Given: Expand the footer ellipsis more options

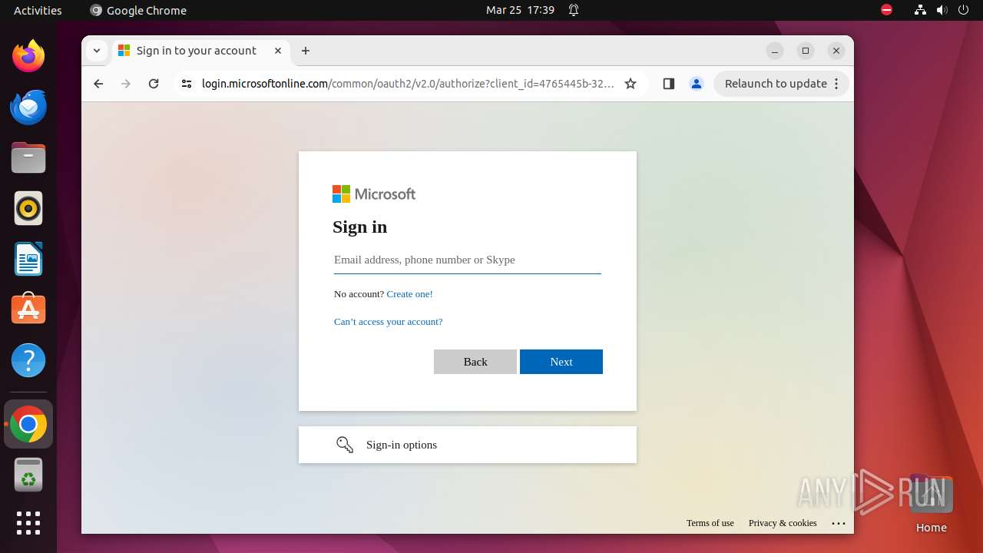Looking at the screenshot, I should [x=839, y=523].
